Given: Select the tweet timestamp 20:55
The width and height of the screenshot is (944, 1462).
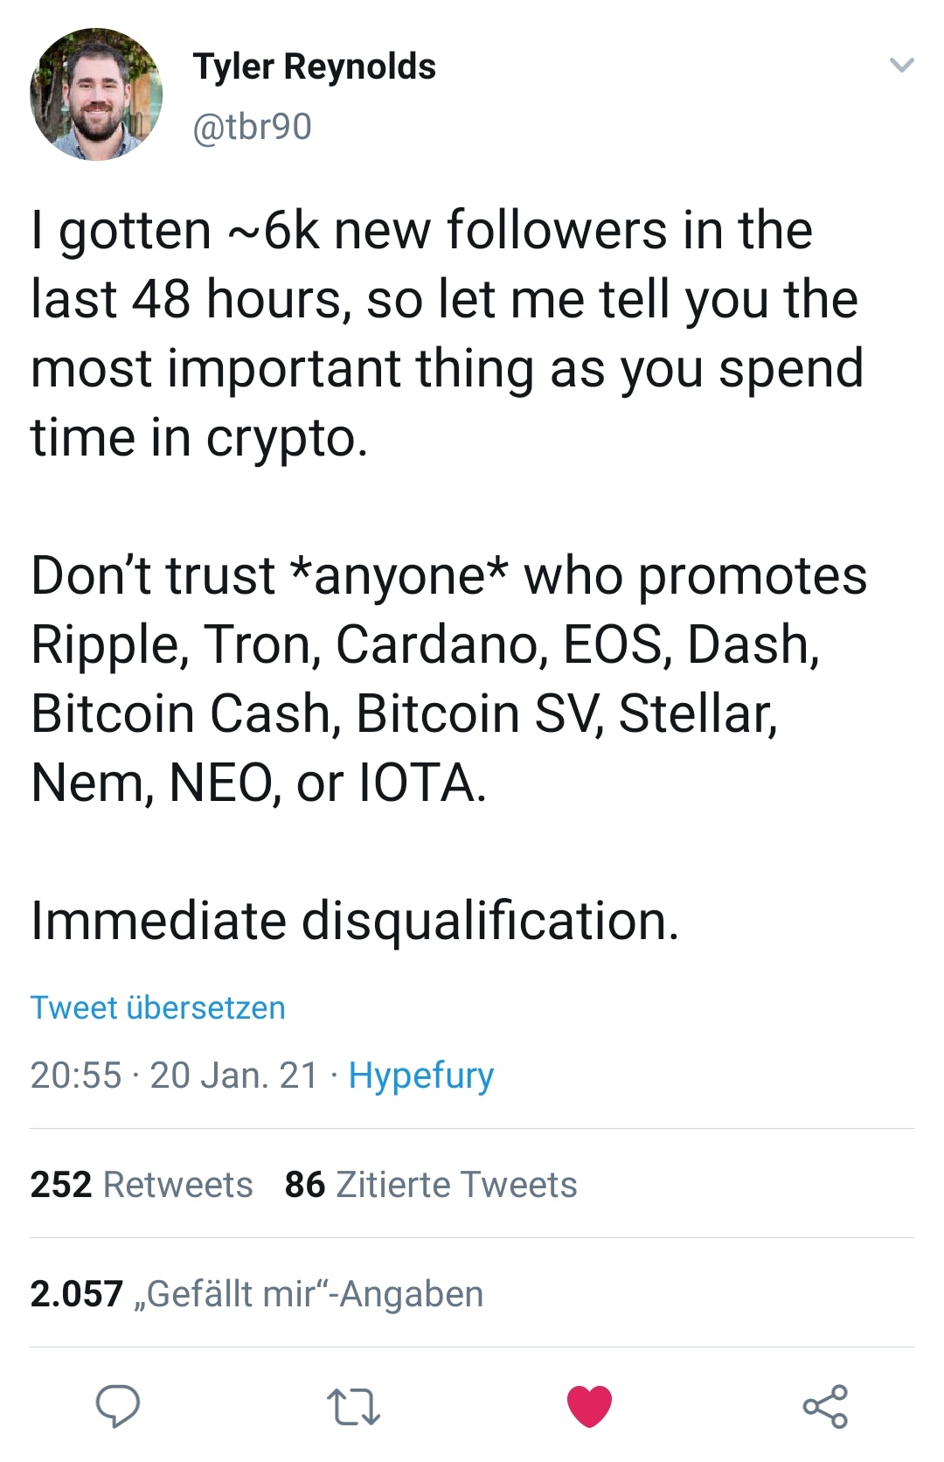Looking at the screenshot, I should (x=76, y=1076).
